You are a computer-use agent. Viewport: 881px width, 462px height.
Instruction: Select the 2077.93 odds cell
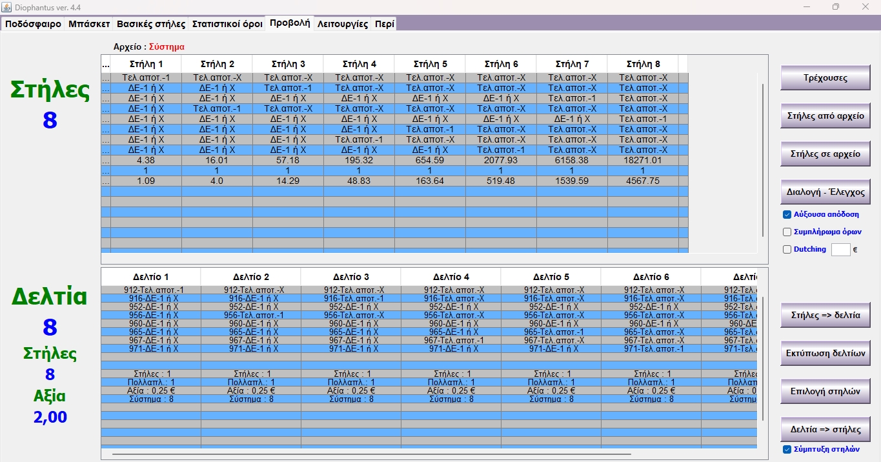(x=501, y=160)
